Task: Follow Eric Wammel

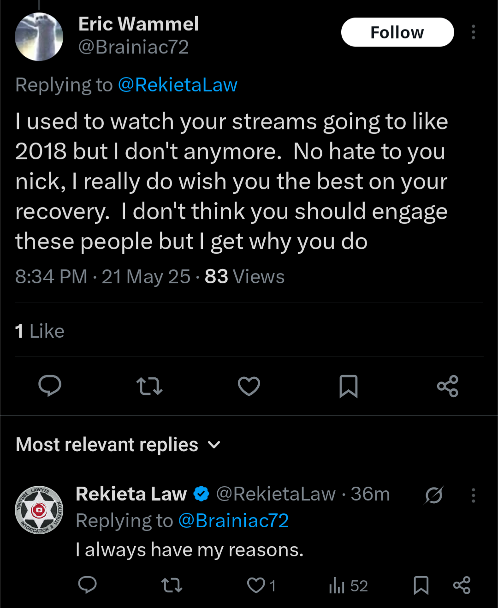Action: [397, 32]
